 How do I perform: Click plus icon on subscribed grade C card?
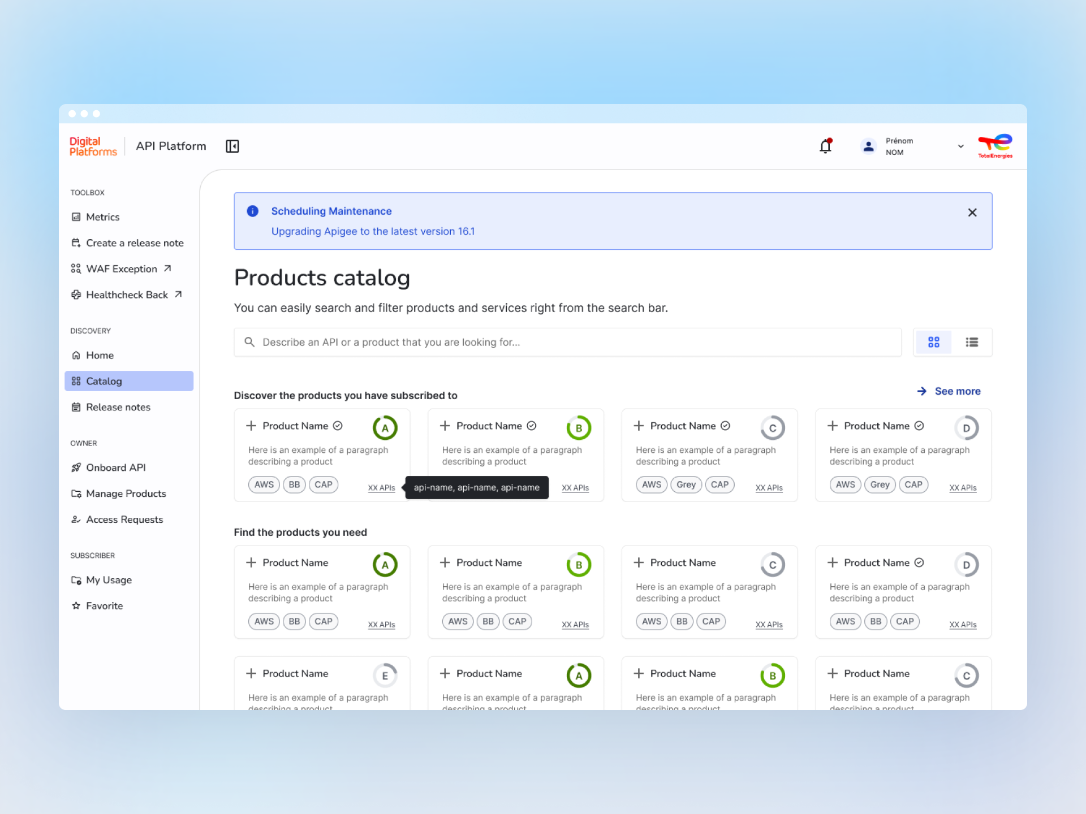click(639, 426)
